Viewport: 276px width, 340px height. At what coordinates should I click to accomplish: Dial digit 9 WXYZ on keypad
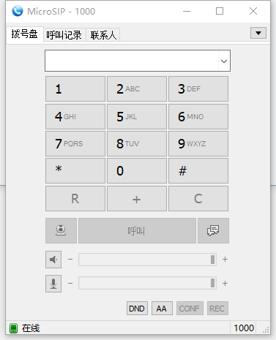(x=198, y=144)
